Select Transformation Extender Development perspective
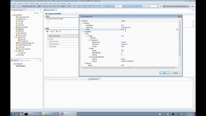Image resolution: width=206 pixels, height=116 pixels. coord(176,6)
